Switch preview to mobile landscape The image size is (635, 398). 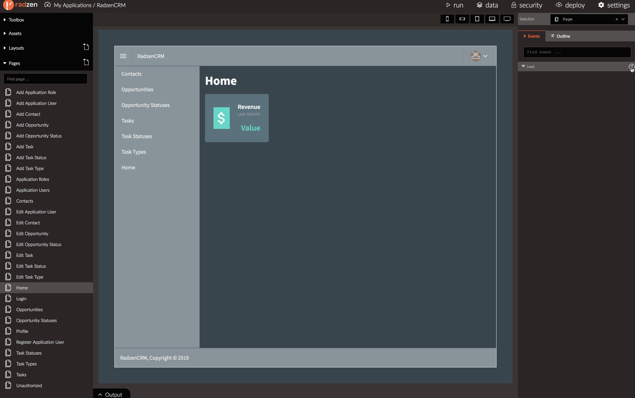[462, 19]
